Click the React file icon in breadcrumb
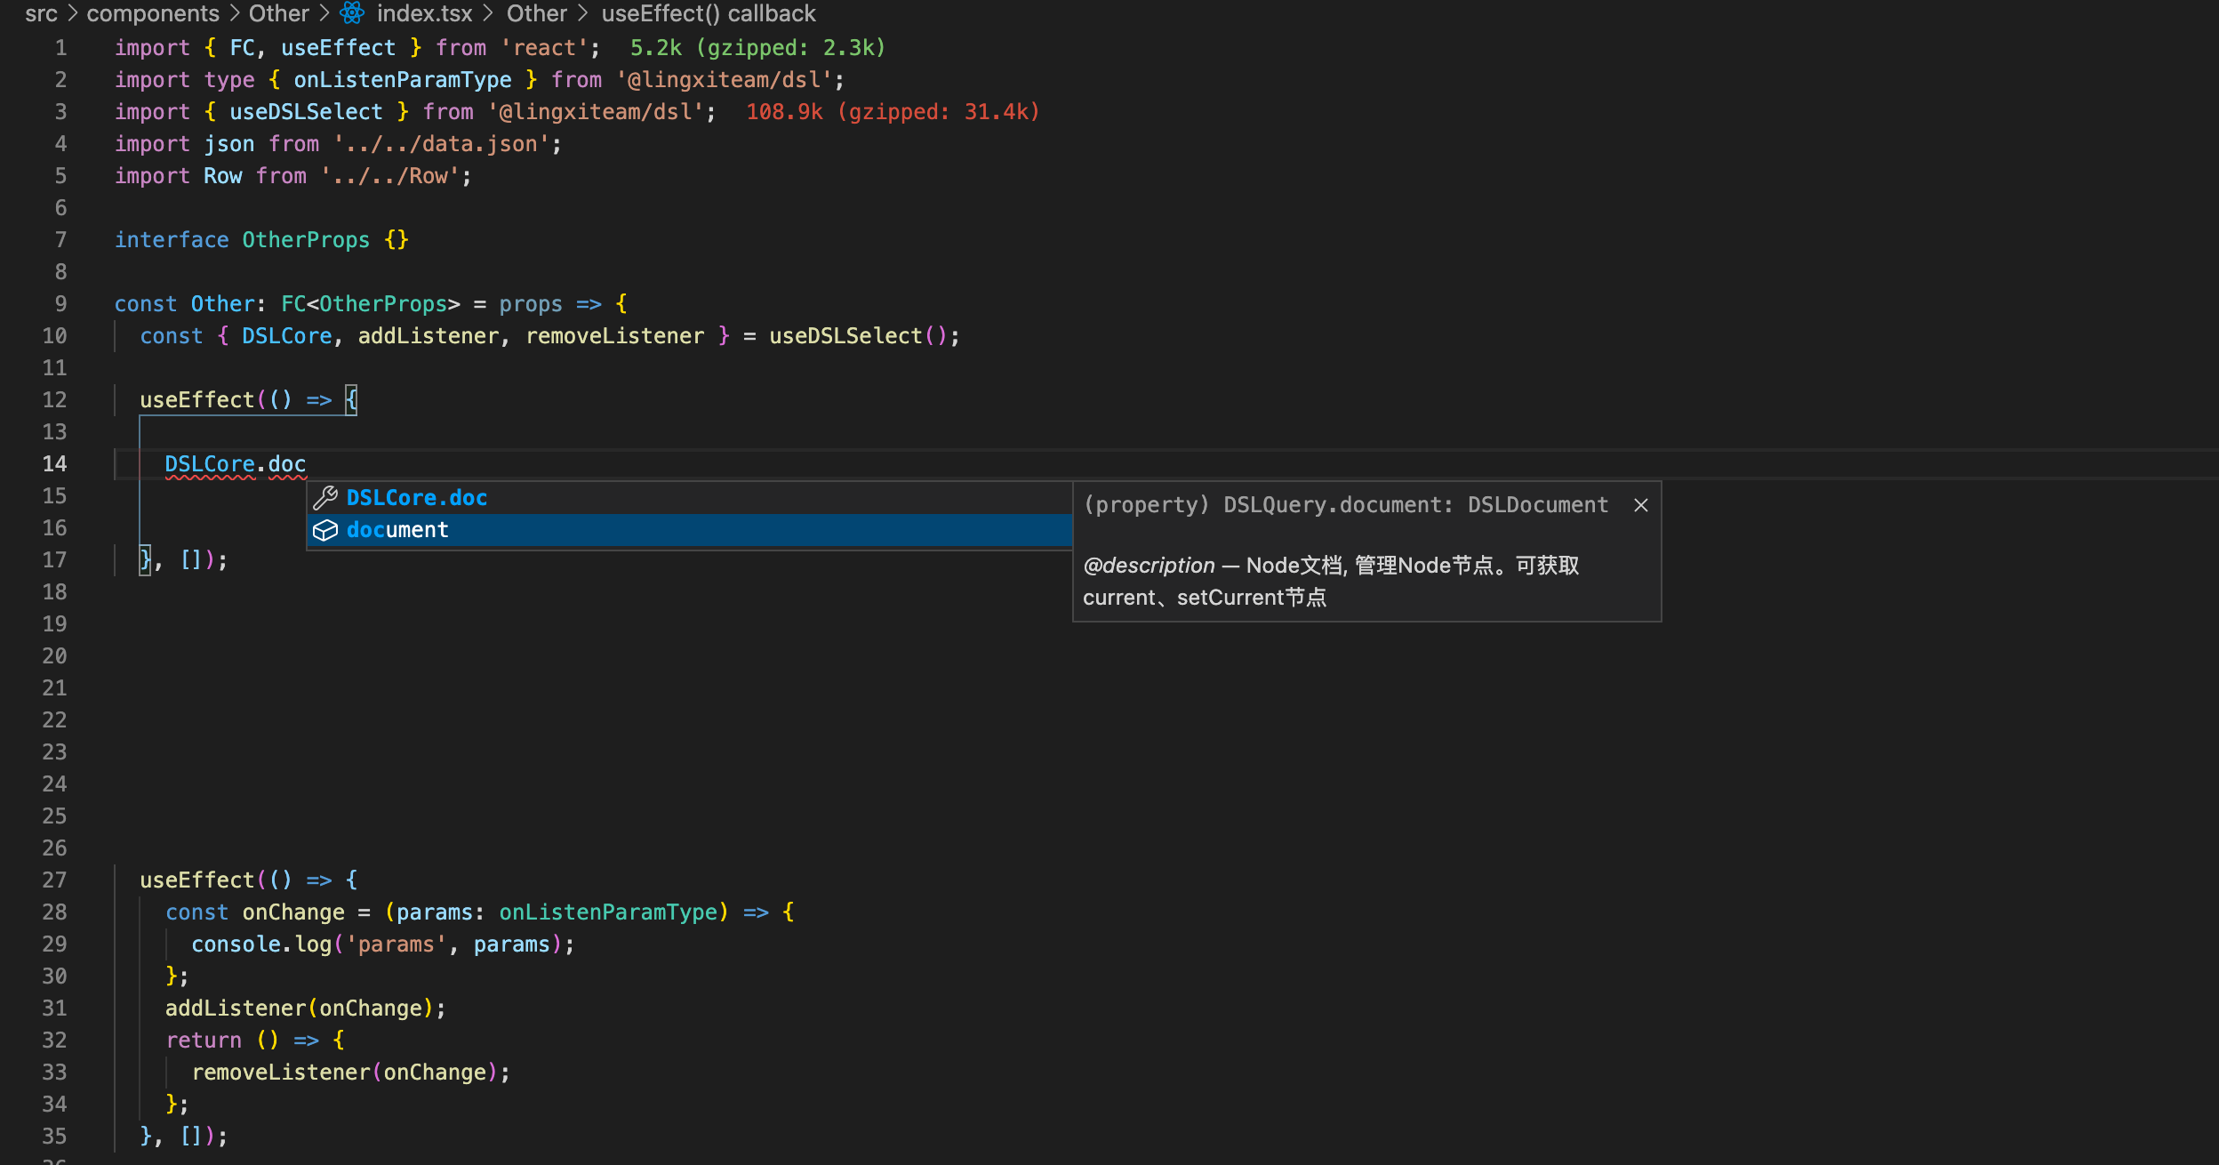 point(353,13)
